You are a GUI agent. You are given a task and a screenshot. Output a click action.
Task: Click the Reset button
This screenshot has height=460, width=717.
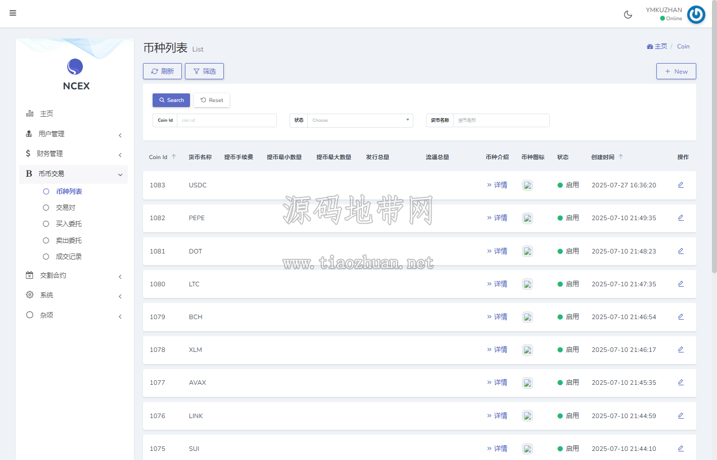[x=212, y=100]
